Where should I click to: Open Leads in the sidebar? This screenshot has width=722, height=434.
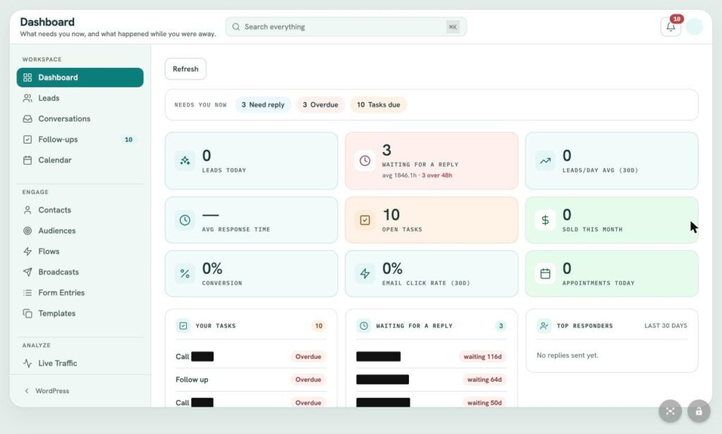tap(80, 98)
